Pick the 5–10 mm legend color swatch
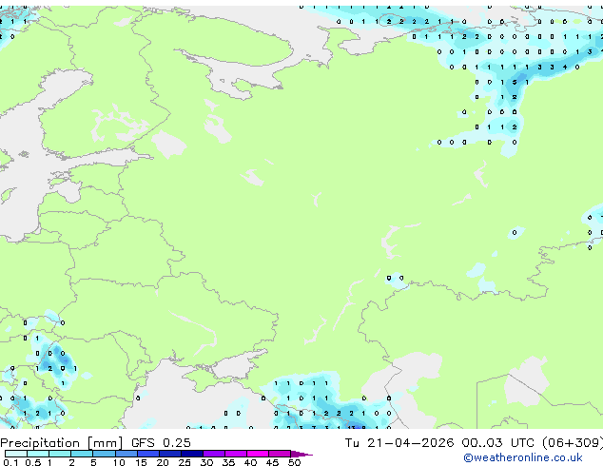 pyautogui.click(x=104, y=454)
